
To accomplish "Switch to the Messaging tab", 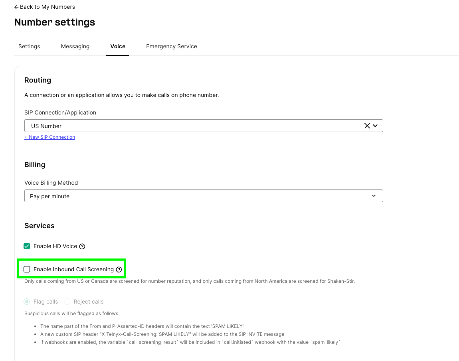I will click(x=75, y=46).
